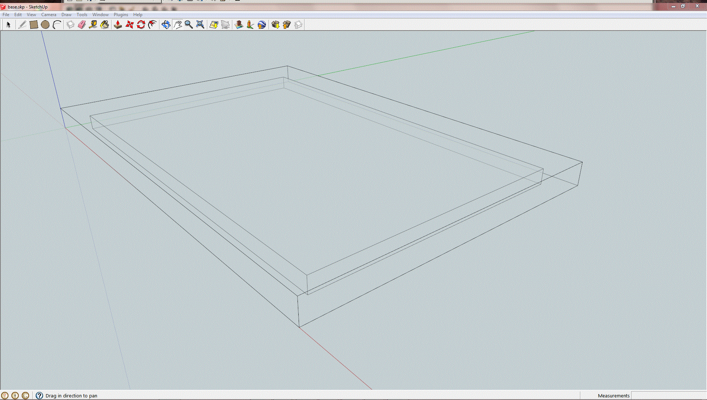Pick the Paint Bucket tool

coord(105,25)
